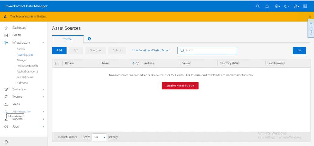The image size is (314, 146).
Task: Click the blue Add button
Action: pyautogui.click(x=59, y=50)
